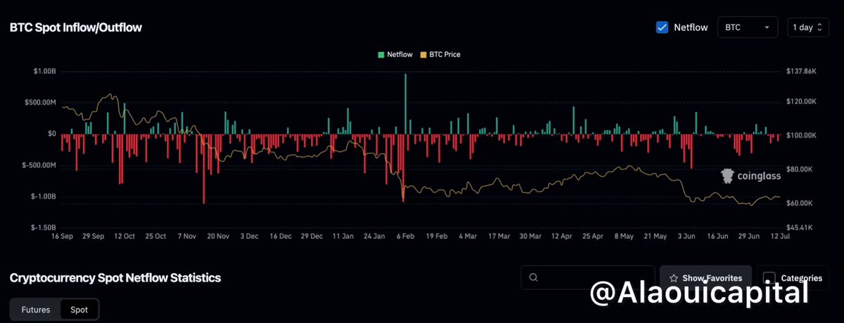The height and width of the screenshot is (323, 844).
Task: Click the $45.41K price axis label
Action: click(x=798, y=228)
